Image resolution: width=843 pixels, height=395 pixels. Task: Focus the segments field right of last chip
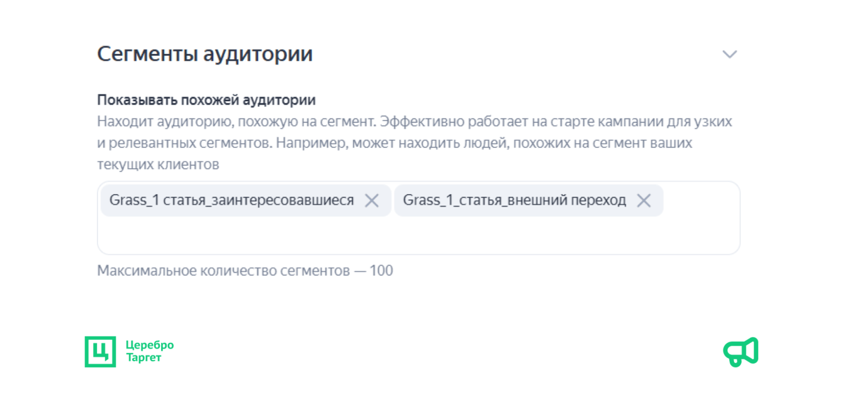[x=701, y=200]
